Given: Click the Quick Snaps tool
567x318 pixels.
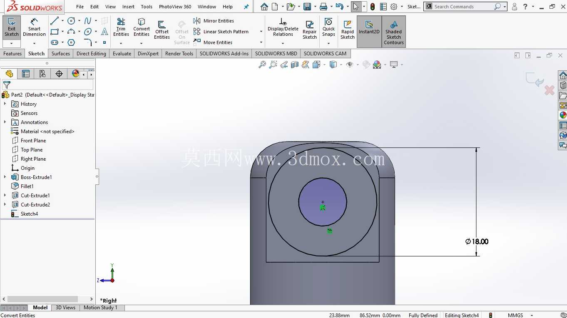Looking at the screenshot, I should 328,27.
